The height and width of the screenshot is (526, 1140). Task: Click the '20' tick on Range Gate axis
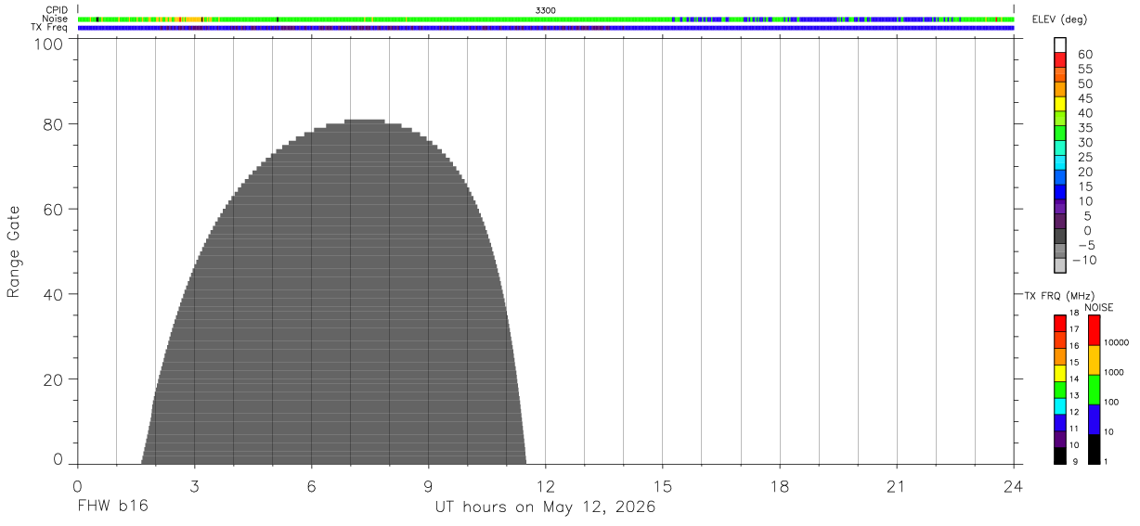(x=53, y=379)
